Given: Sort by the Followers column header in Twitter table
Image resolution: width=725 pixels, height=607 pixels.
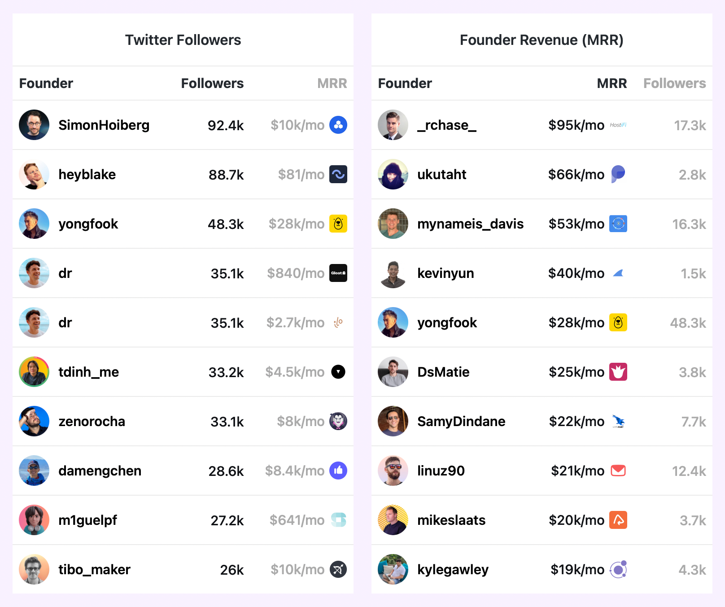Looking at the screenshot, I should (212, 83).
